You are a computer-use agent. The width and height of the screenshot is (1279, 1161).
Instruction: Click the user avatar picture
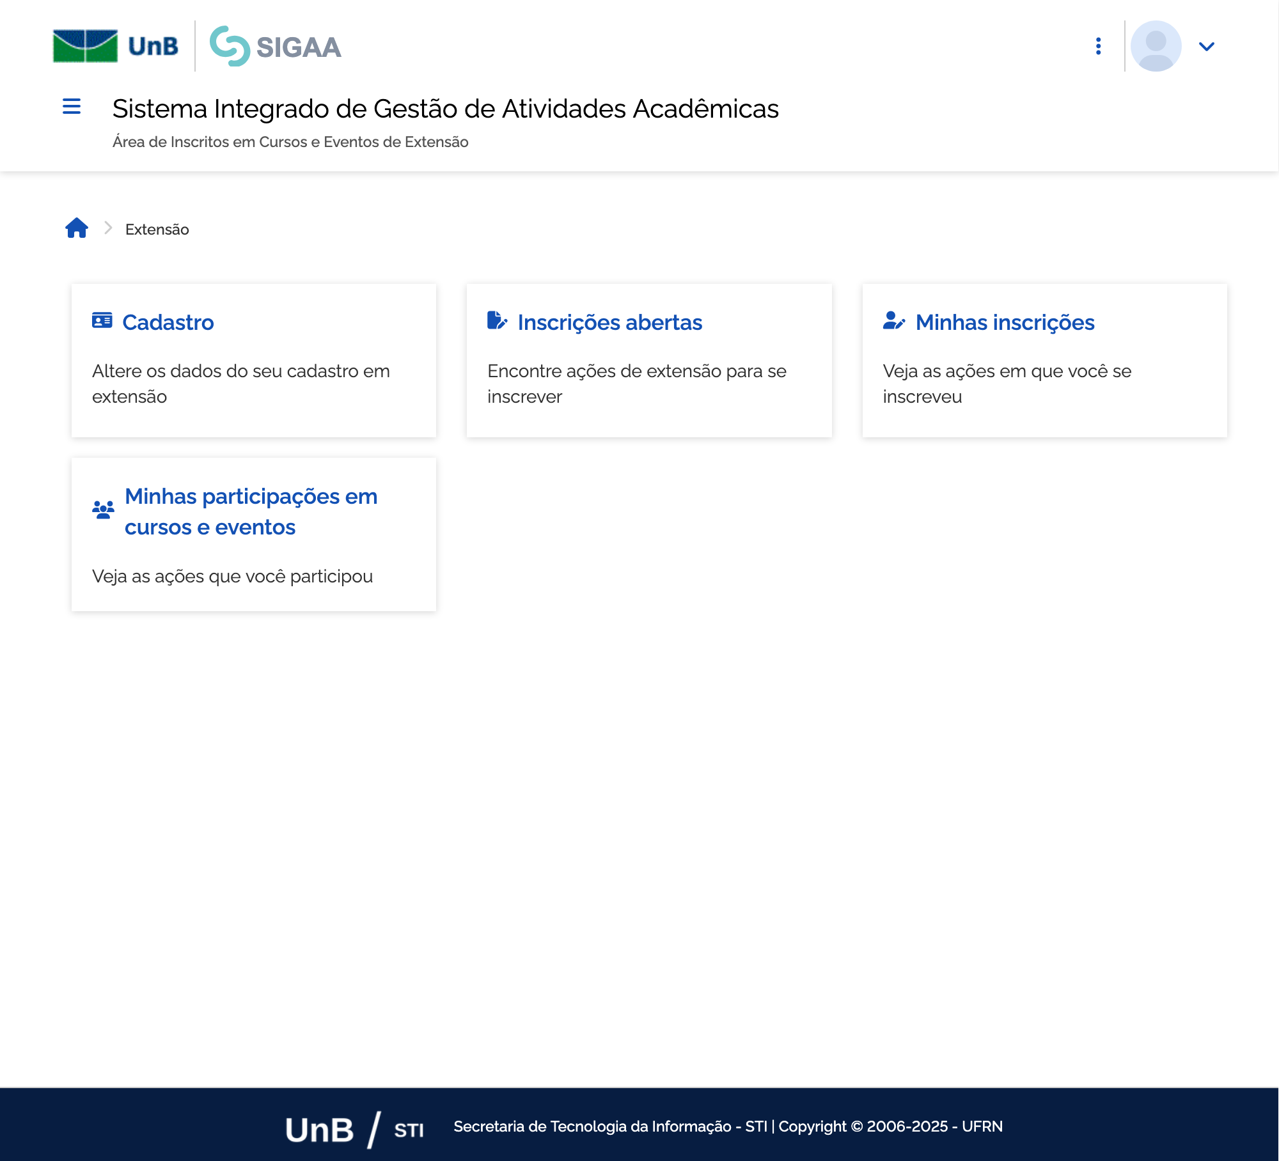click(1155, 46)
